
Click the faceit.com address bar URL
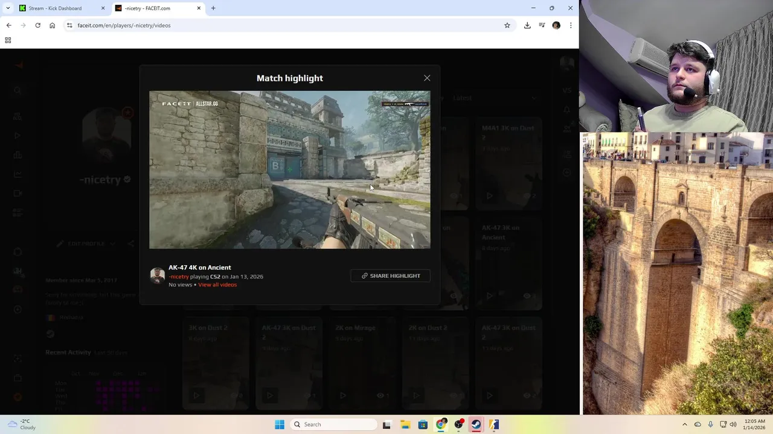124,25
